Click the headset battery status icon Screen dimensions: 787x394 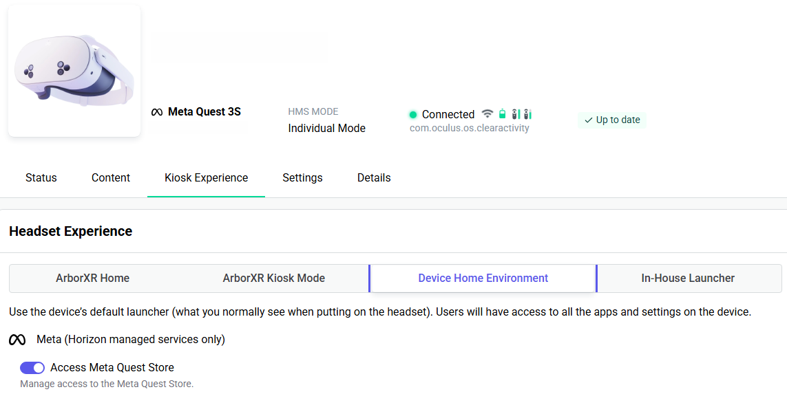tap(502, 113)
